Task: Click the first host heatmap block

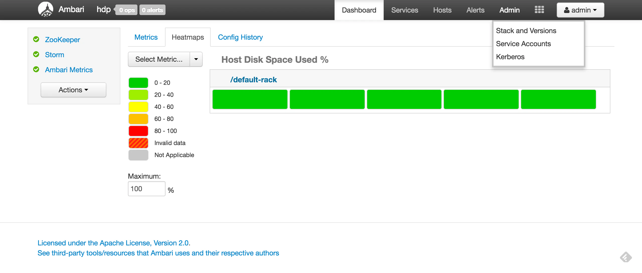Action: coord(250,99)
